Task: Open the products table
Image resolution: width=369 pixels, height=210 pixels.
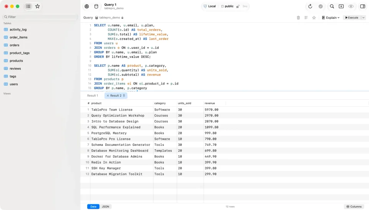Action: (16, 61)
